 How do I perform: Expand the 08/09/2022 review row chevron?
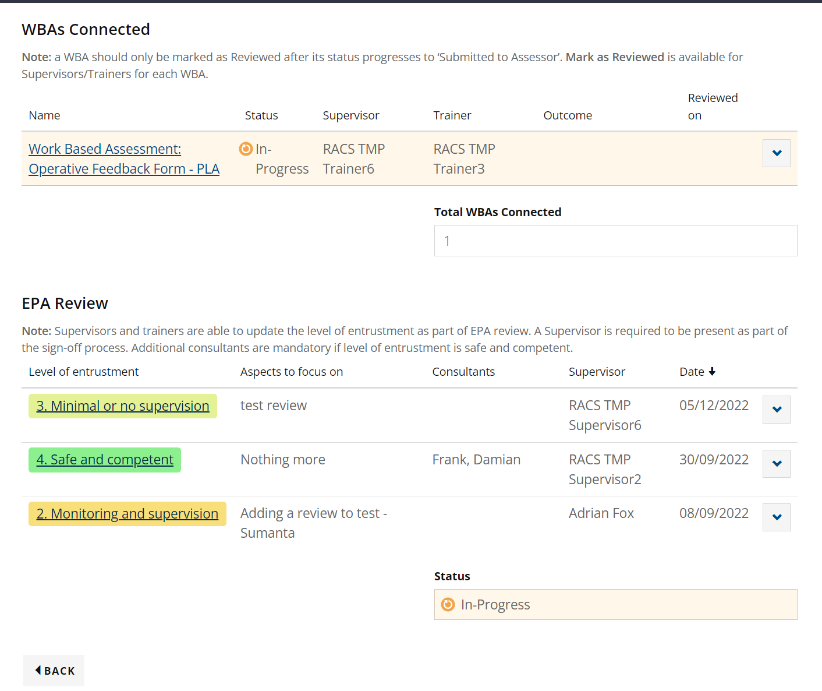[777, 517]
